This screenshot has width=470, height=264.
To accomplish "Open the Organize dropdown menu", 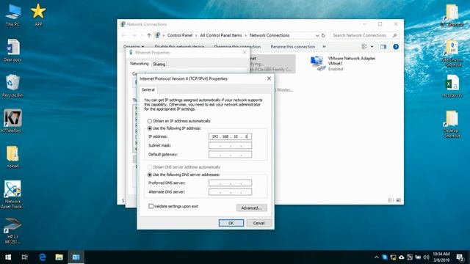I will [134, 47].
